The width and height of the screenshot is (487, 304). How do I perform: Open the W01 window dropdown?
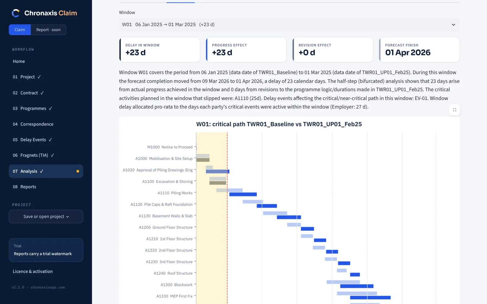289,25
